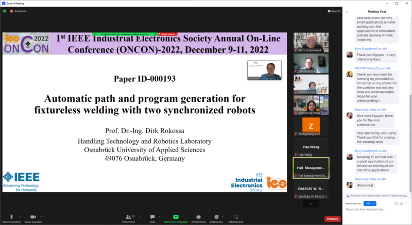
Task: Expand the arrow next to Teilnehmer
Action: tap(140, 217)
